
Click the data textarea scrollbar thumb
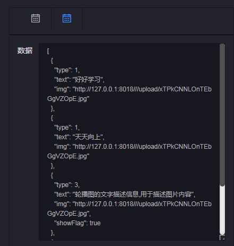(222, 115)
